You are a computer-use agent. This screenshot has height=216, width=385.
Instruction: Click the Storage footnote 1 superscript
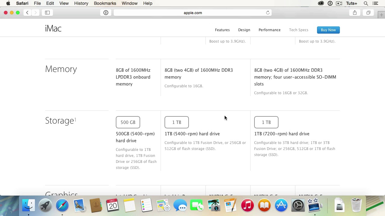point(75,119)
